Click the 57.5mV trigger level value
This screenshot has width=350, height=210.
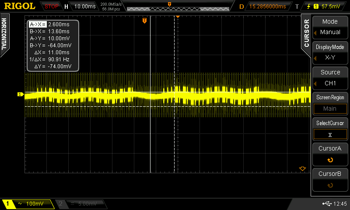(331, 7)
